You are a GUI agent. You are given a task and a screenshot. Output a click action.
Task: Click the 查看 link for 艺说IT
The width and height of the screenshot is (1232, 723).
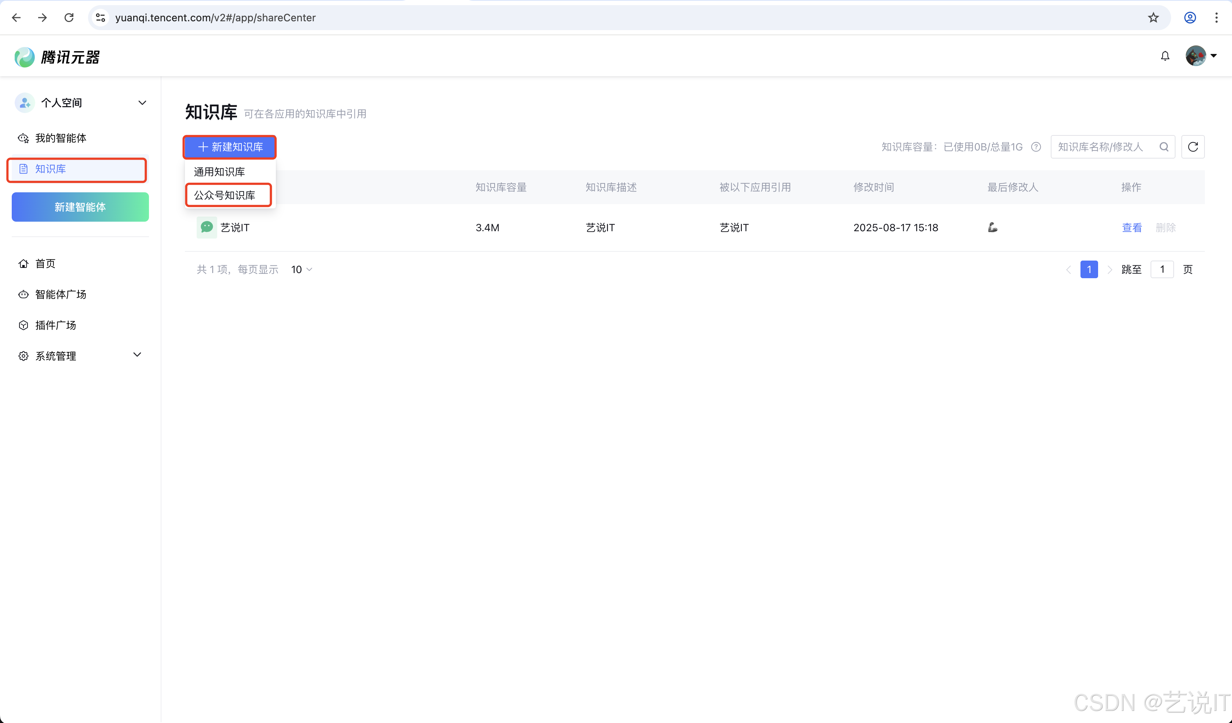pos(1131,228)
